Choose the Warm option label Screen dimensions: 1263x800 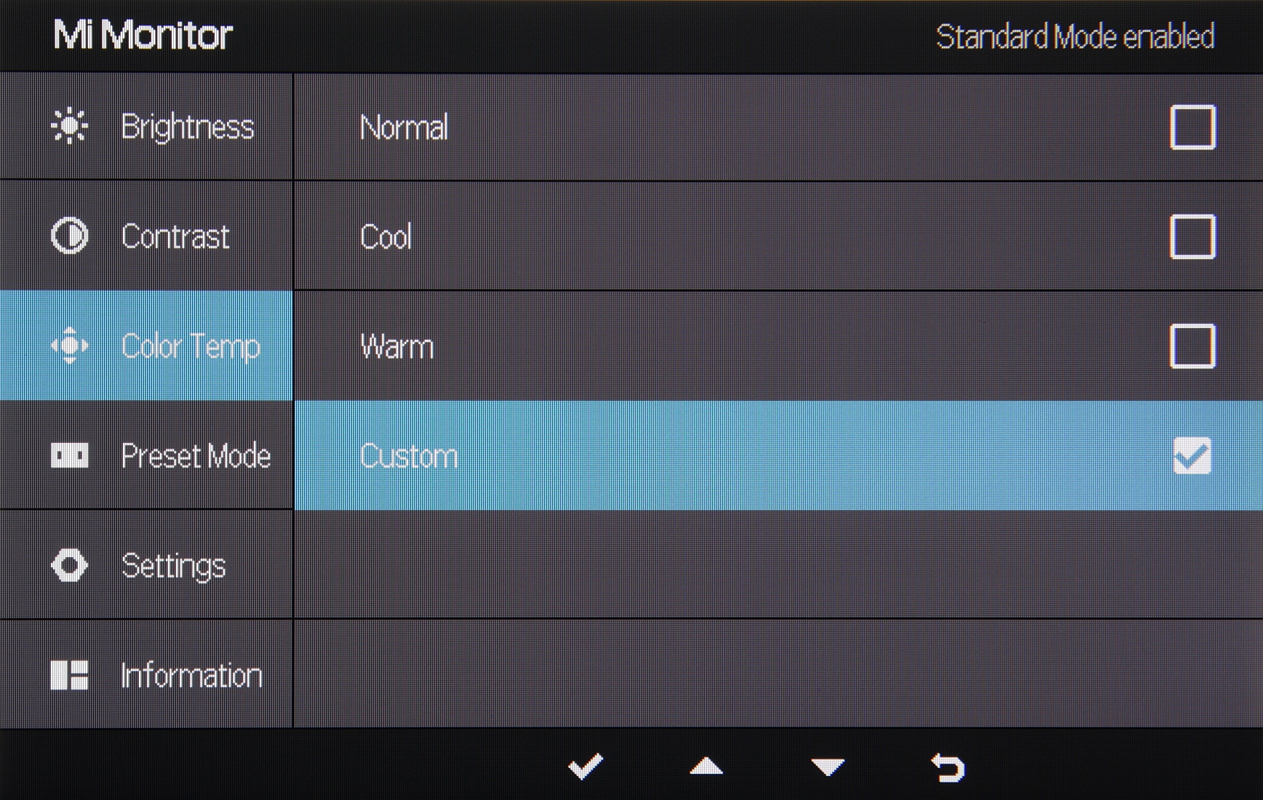click(x=397, y=347)
